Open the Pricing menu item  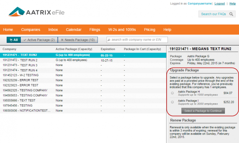click(x=150, y=30)
